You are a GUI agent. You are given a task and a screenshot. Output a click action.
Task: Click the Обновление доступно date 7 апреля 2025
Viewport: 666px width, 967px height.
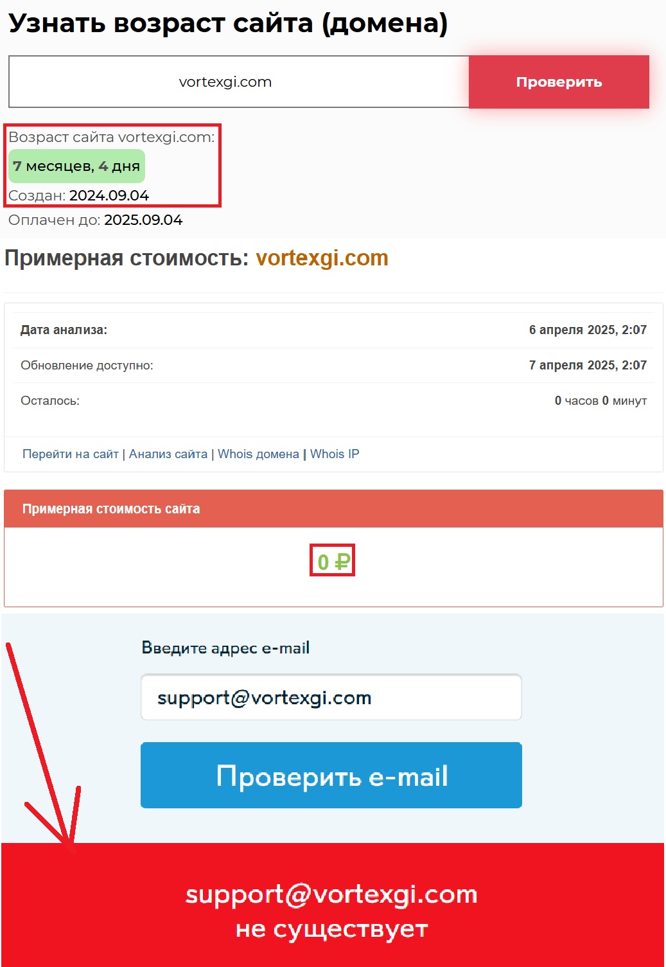point(588,365)
